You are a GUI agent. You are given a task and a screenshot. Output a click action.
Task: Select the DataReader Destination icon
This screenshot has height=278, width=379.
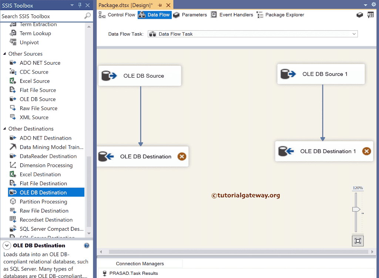coord(13,156)
